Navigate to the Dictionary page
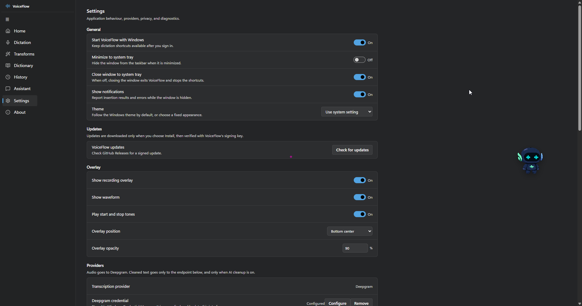The image size is (582, 306). [20, 66]
